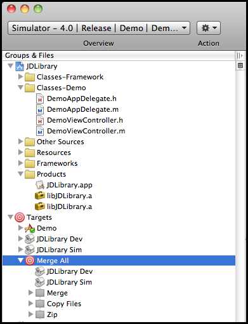Click the JDLibrary Dev dependency icon under Merge All
The image size is (248, 324).
click(40, 271)
